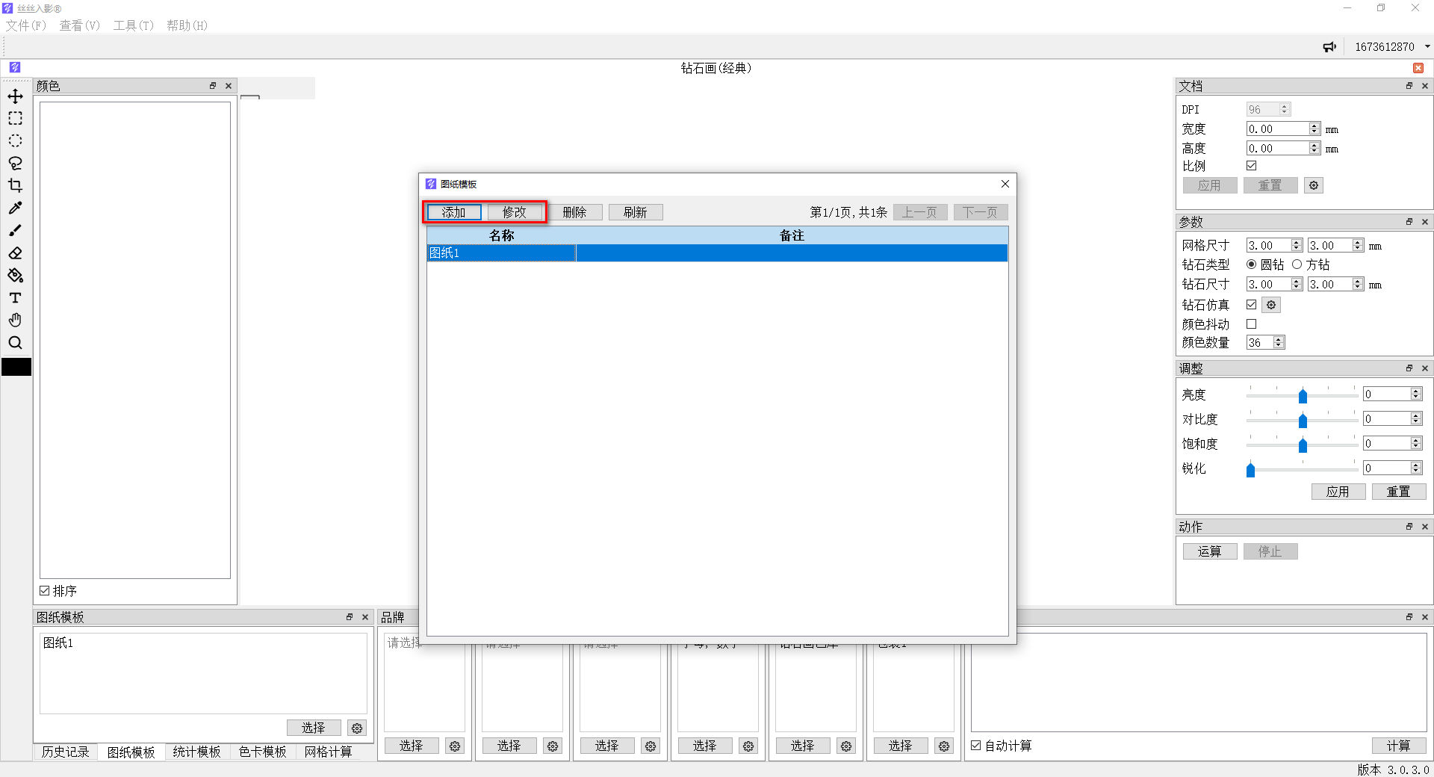Select the Eyedropper tool
The height and width of the screenshot is (777, 1434).
tap(15, 208)
